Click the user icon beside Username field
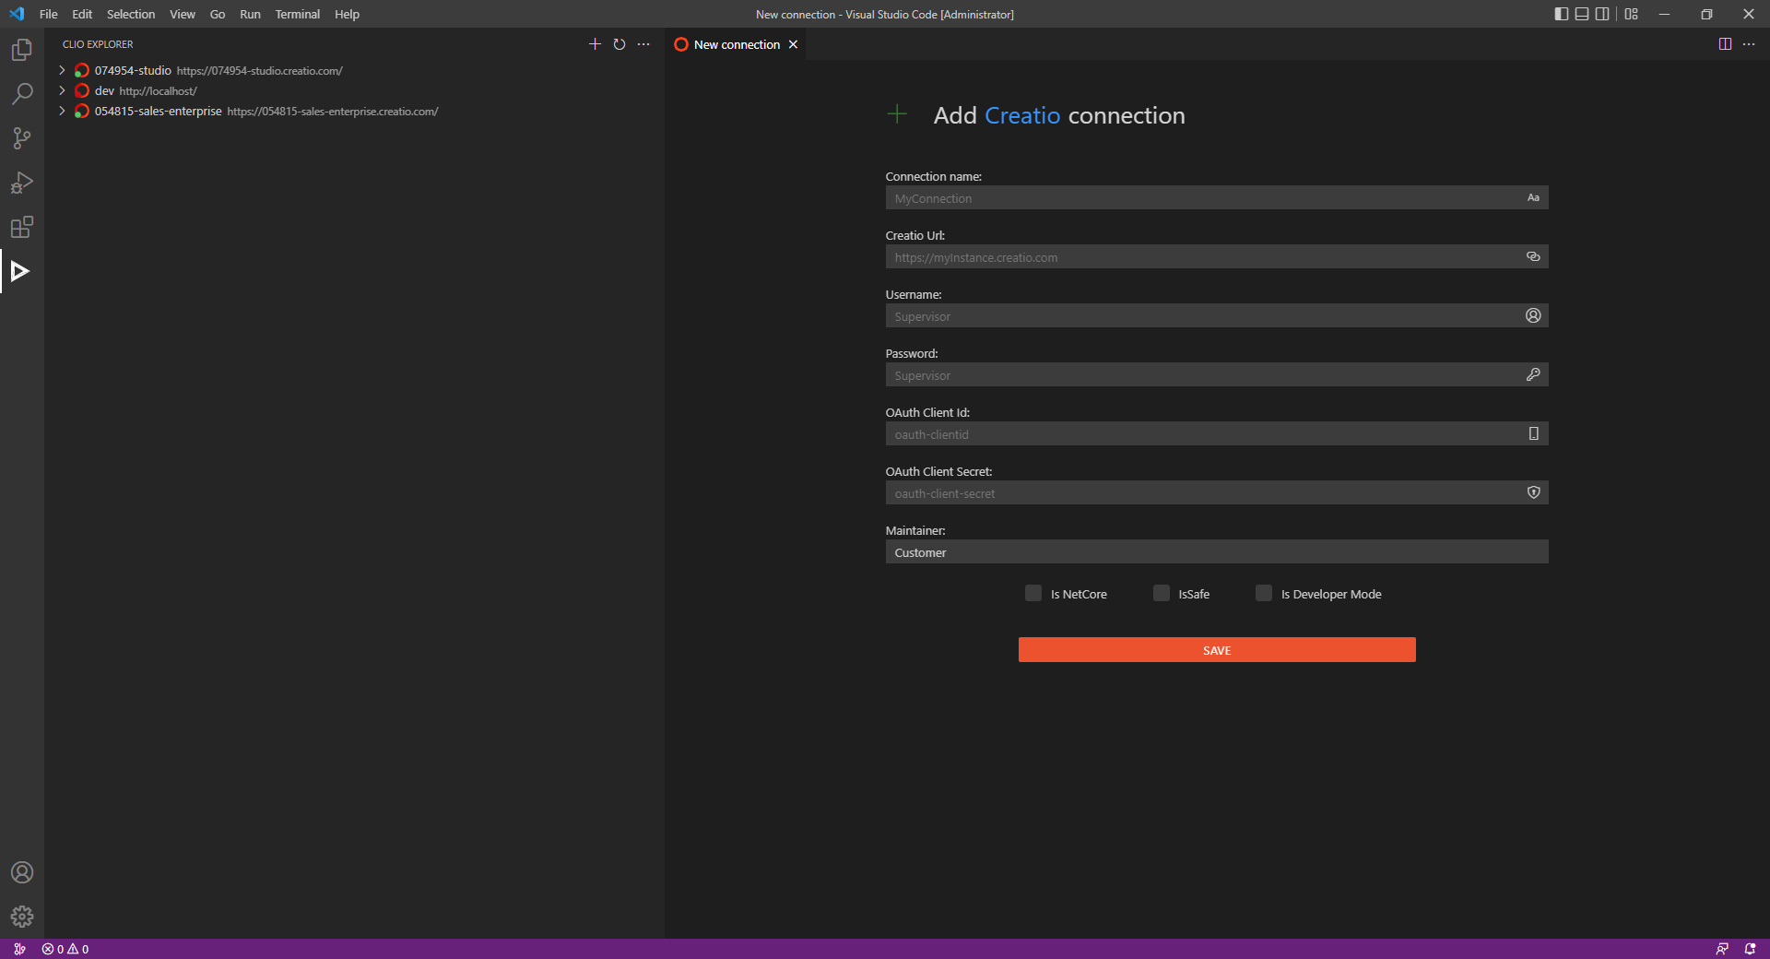This screenshot has height=959, width=1770. point(1532,315)
